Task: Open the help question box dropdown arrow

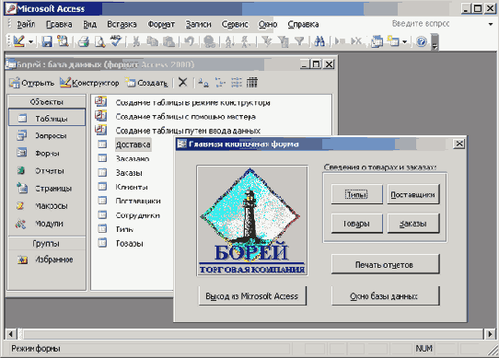Action: pos(491,24)
